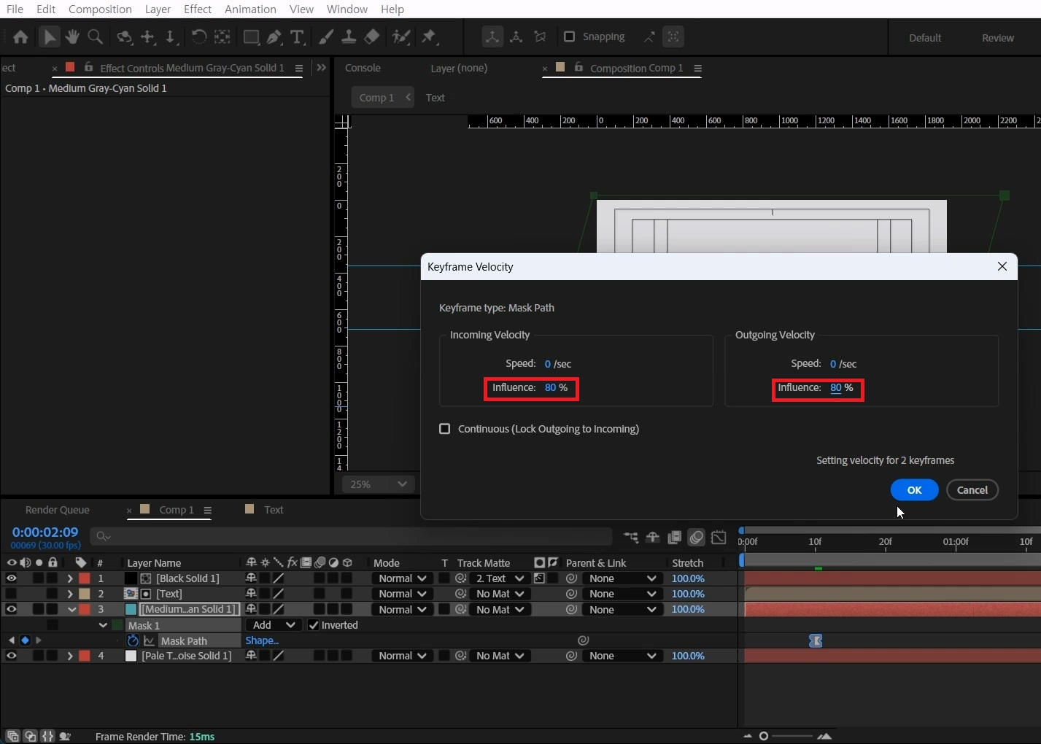Select the Rotation tool
This screenshot has height=744, width=1041.
coord(198,36)
